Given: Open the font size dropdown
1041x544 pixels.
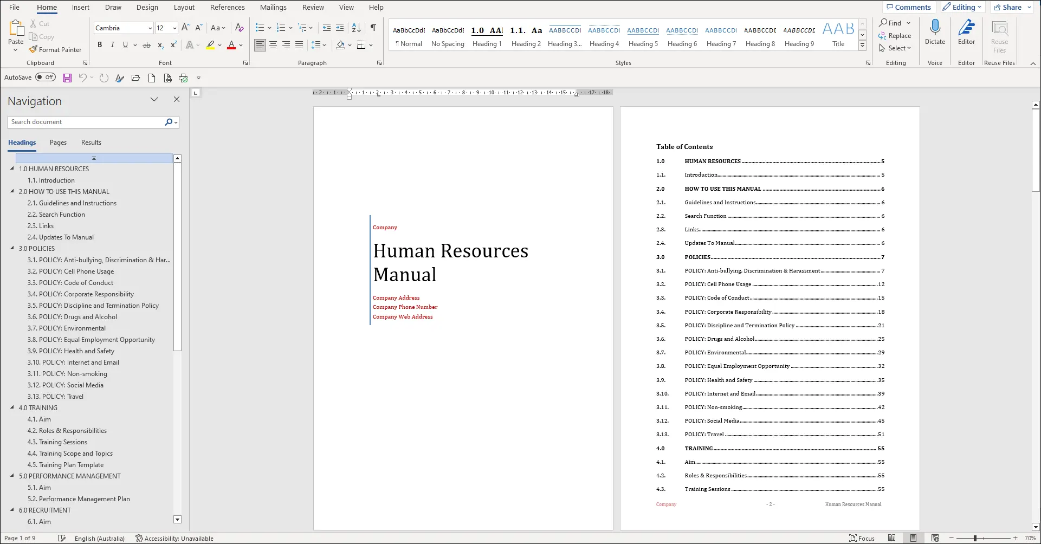Looking at the screenshot, I should (x=174, y=28).
